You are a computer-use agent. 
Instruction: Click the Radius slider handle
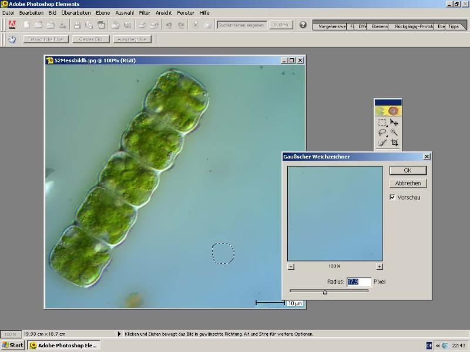click(x=325, y=292)
